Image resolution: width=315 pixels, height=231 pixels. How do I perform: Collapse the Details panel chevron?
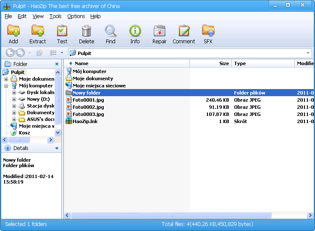tap(57, 148)
